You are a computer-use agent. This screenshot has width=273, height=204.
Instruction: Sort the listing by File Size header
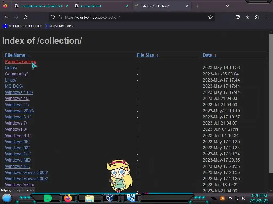coord(145,55)
